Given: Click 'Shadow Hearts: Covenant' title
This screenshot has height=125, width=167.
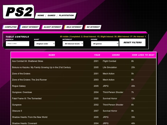Looking at the screenshot, I should click(24, 123).
